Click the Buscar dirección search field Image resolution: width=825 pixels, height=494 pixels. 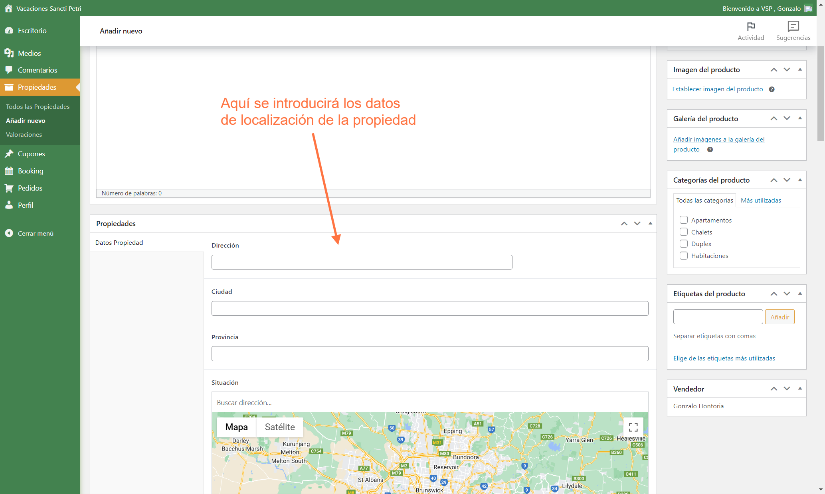[430, 403]
